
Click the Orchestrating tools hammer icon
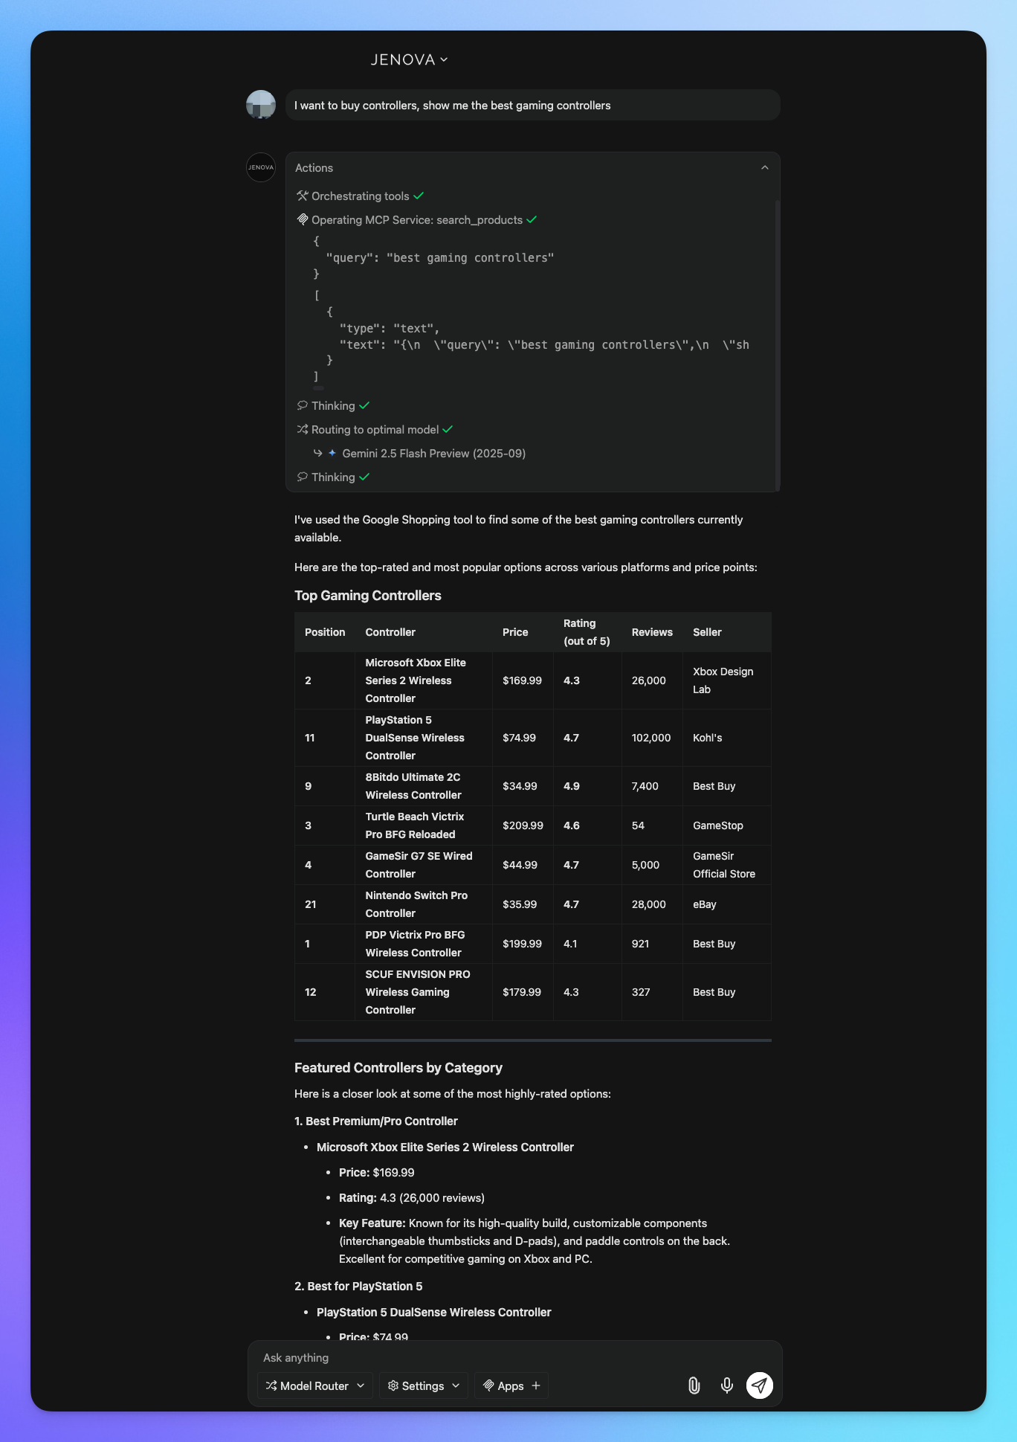(x=302, y=196)
